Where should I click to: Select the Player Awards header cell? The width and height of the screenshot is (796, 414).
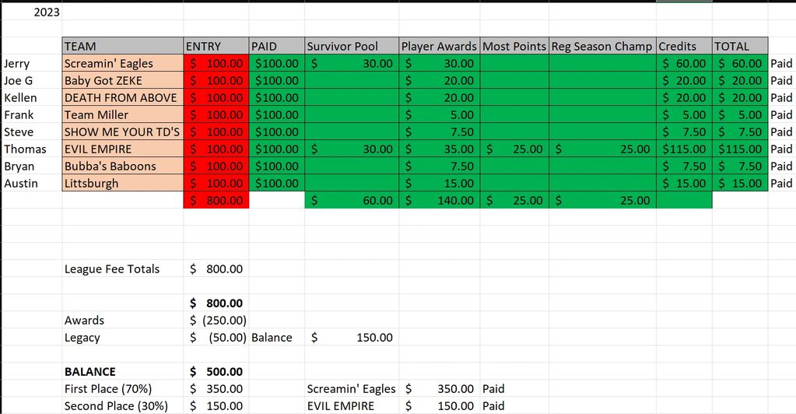tap(439, 46)
